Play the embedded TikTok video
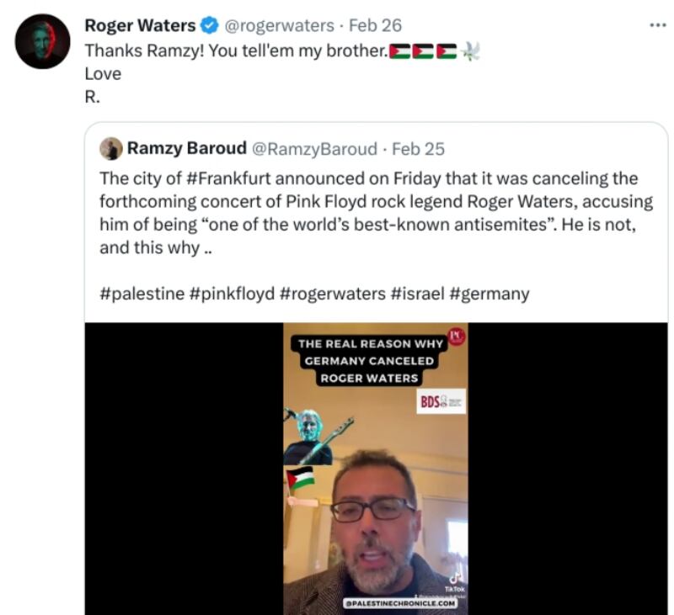The height and width of the screenshot is (615, 674). pos(376,469)
